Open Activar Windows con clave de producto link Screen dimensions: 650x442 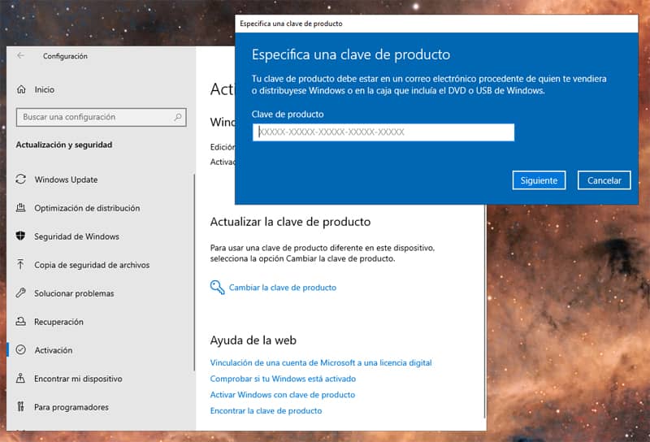click(282, 395)
